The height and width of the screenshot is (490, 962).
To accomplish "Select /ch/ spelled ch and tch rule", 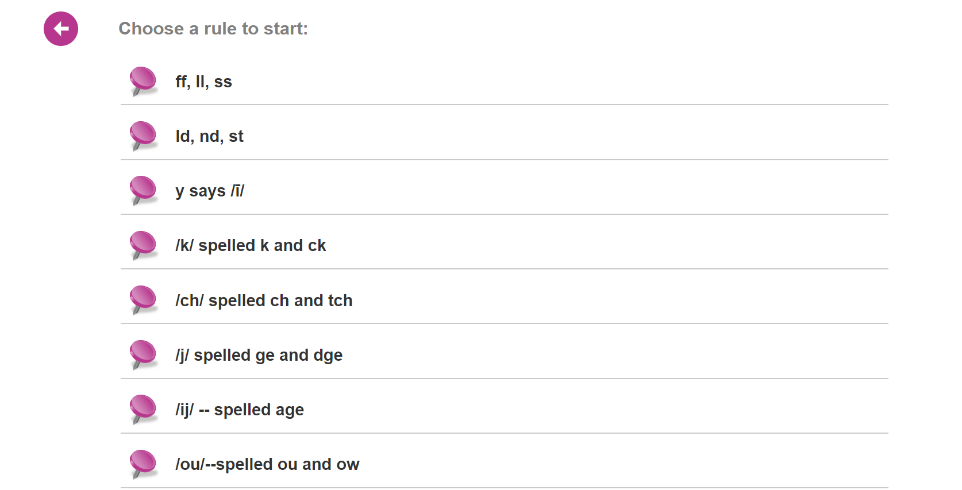I will click(264, 301).
